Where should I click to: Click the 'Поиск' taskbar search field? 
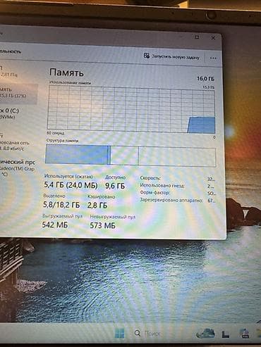click(x=152, y=334)
